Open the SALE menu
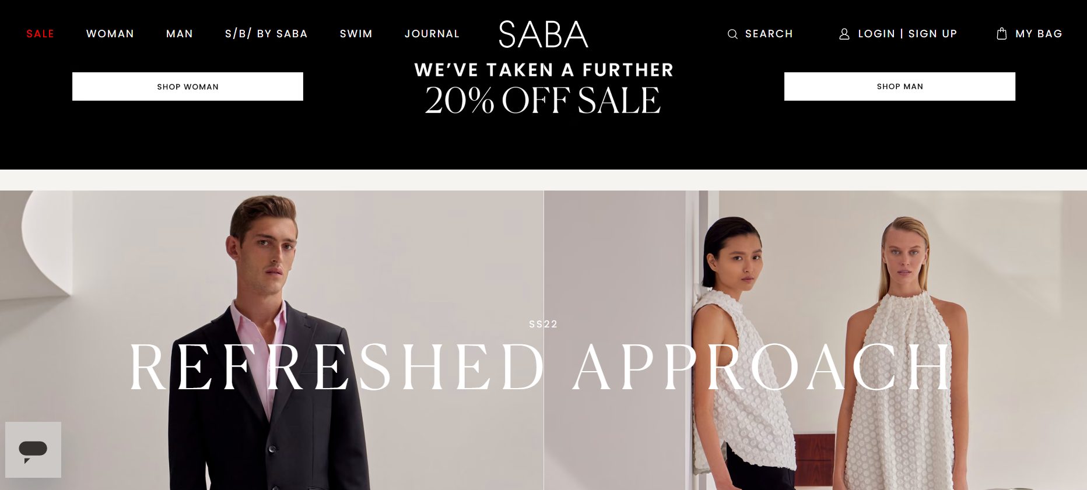Image resolution: width=1087 pixels, height=490 pixels. tap(40, 34)
